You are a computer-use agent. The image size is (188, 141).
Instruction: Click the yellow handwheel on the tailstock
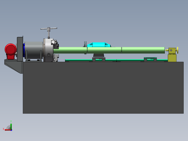pos(178,50)
